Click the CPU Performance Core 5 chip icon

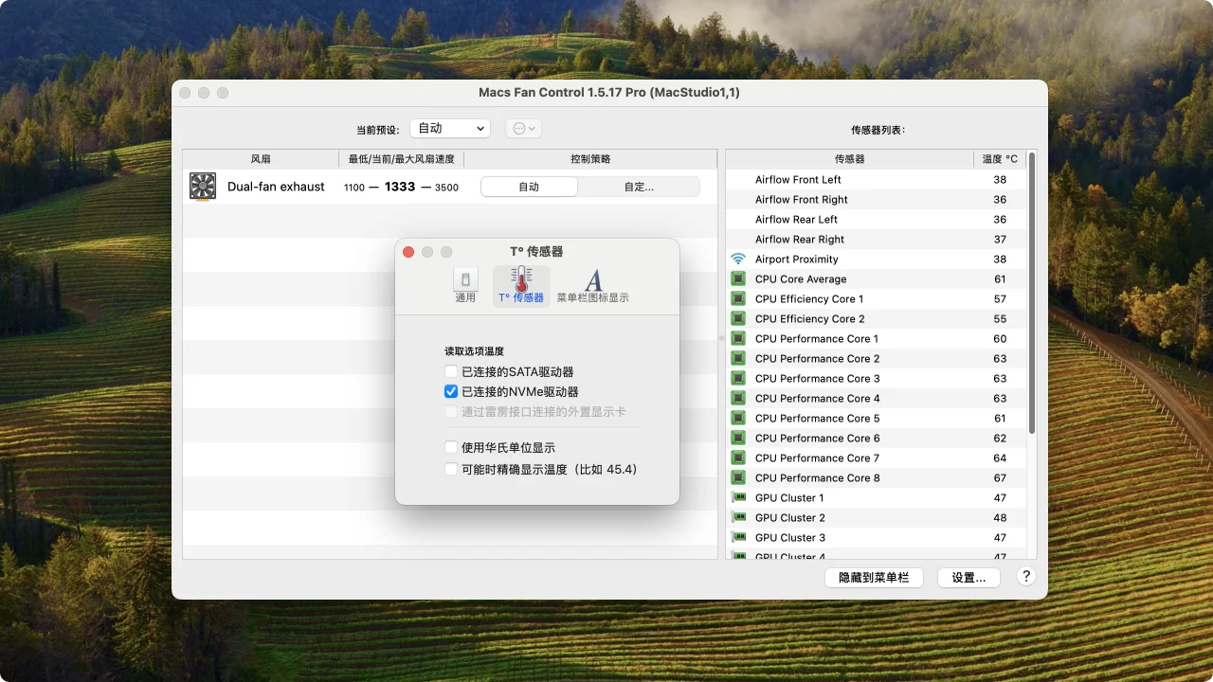(x=738, y=419)
